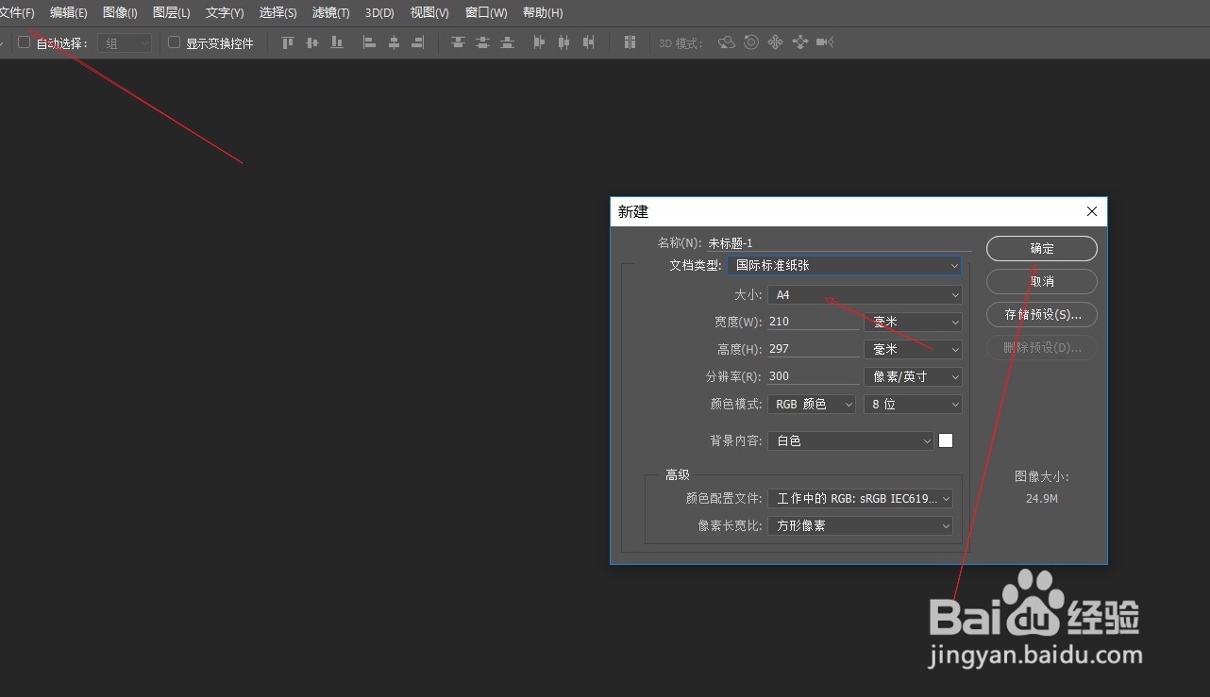The image size is (1210, 697).
Task: Close the 新建 dialog
Action: [x=1092, y=211]
